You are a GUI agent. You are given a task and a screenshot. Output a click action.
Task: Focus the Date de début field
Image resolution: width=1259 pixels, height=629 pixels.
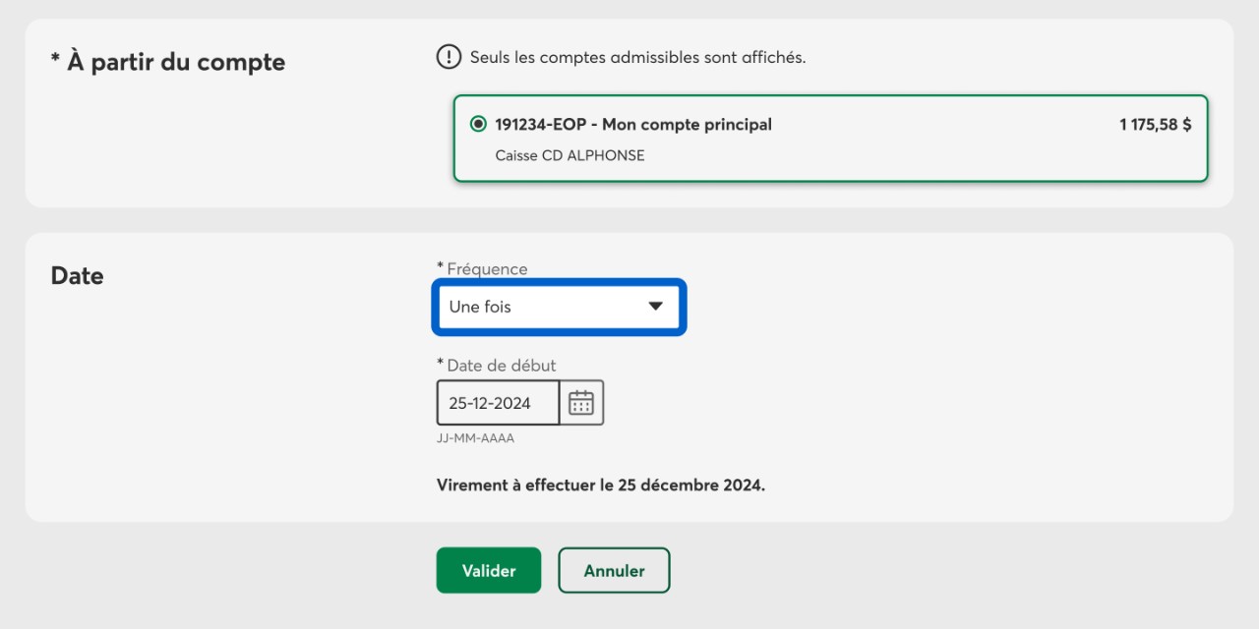[x=499, y=403]
